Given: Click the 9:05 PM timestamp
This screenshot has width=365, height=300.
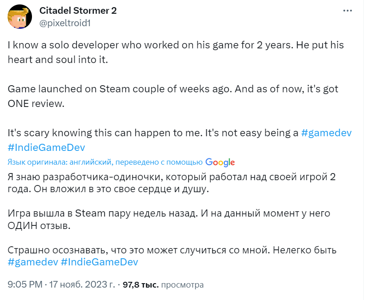Looking at the screenshot, I should point(25,284).
